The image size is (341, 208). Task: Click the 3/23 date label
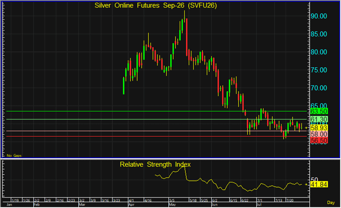[117, 200]
